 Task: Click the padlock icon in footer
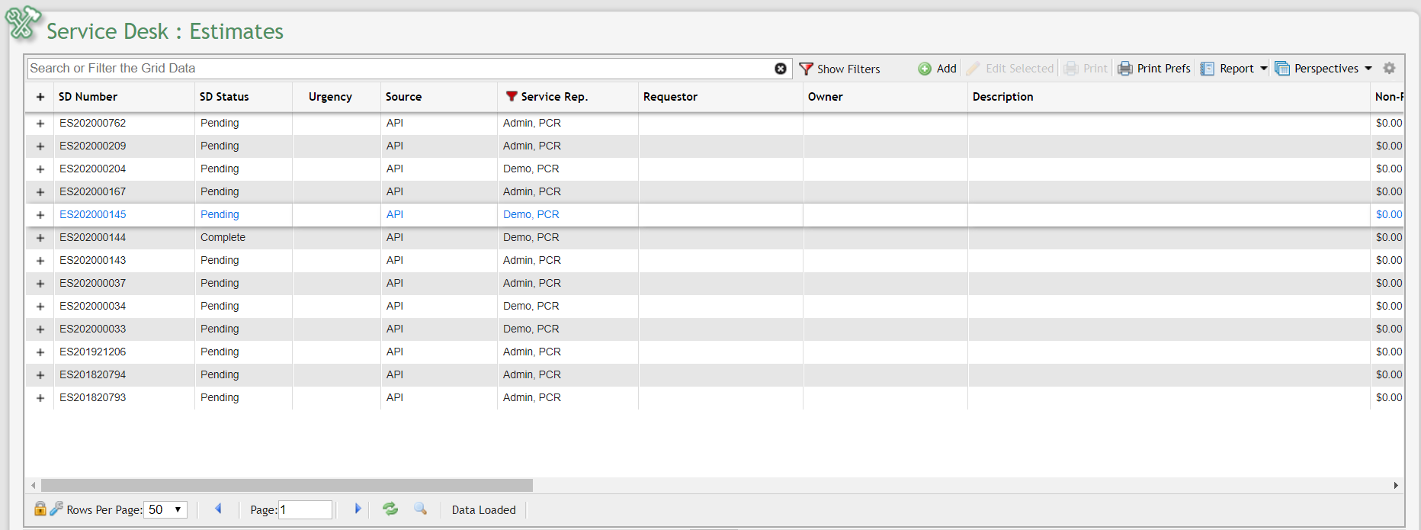(40, 509)
